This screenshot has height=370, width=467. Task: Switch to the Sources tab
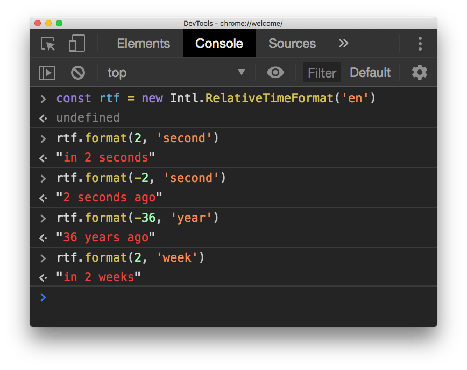tap(292, 44)
